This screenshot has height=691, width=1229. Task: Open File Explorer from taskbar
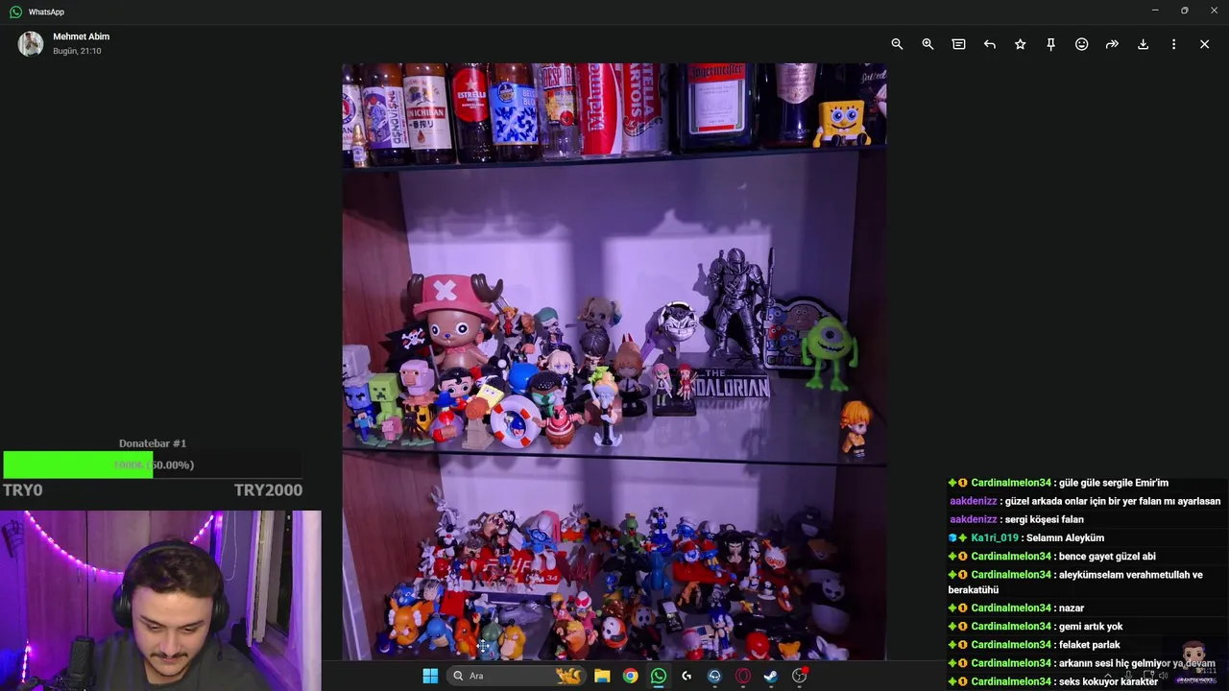pyautogui.click(x=602, y=676)
